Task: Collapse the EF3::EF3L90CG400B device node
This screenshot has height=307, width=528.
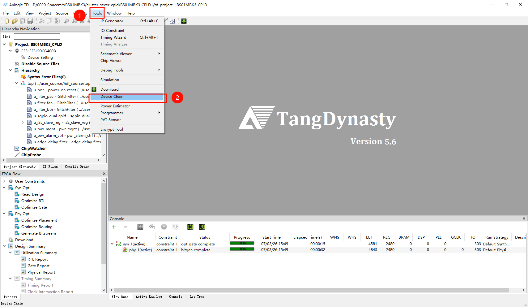Action: click(11, 51)
